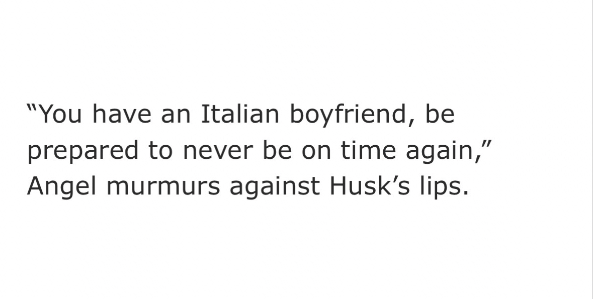Click the word "murmurs"
The height and width of the screenshot is (299, 593).
click(x=163, y=186)
